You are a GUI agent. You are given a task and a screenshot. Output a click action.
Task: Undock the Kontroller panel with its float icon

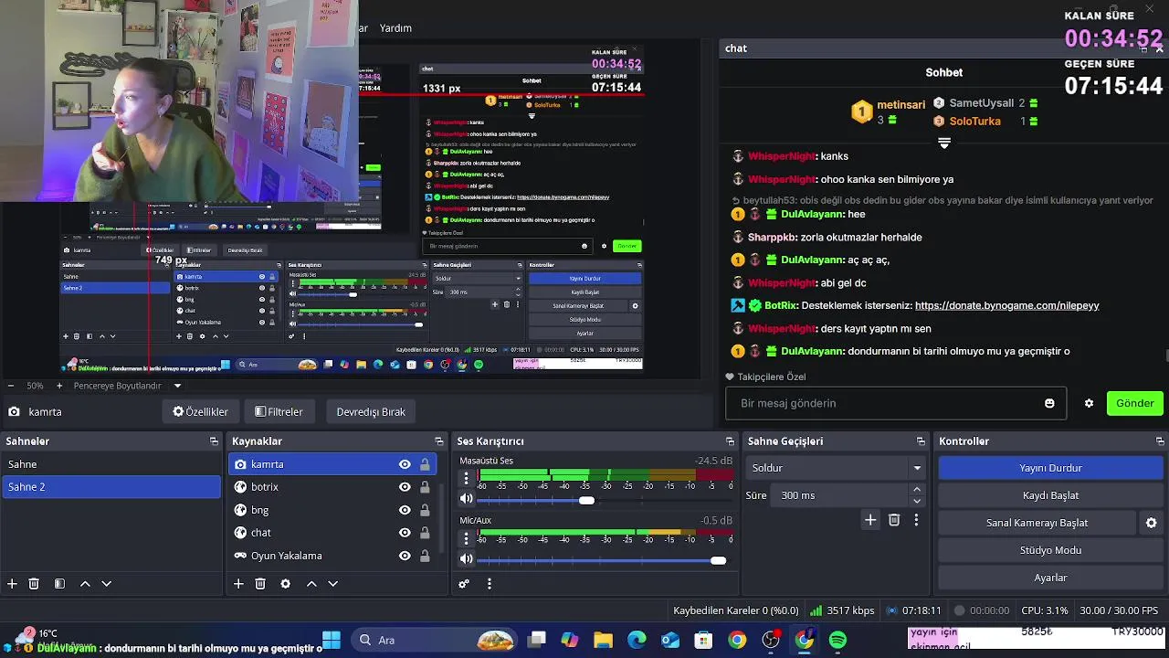1160,441
